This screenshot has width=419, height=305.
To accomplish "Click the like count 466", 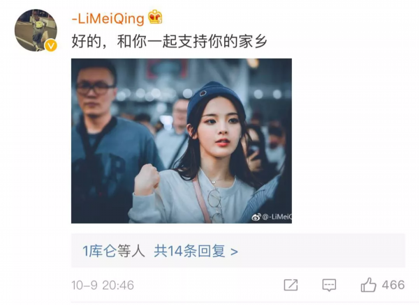I will click(393, 285).
